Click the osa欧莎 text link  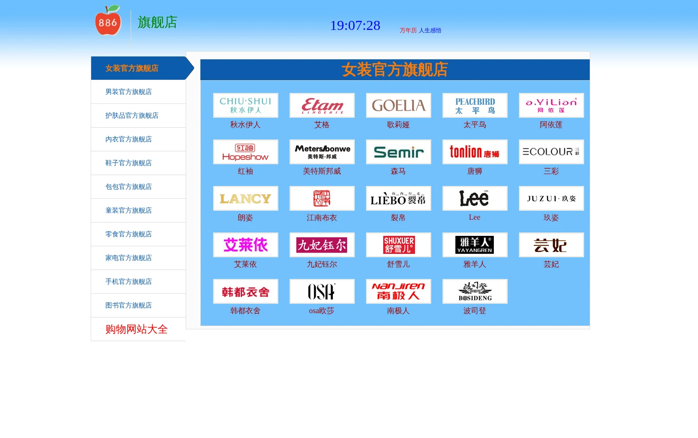pos(322,311)
